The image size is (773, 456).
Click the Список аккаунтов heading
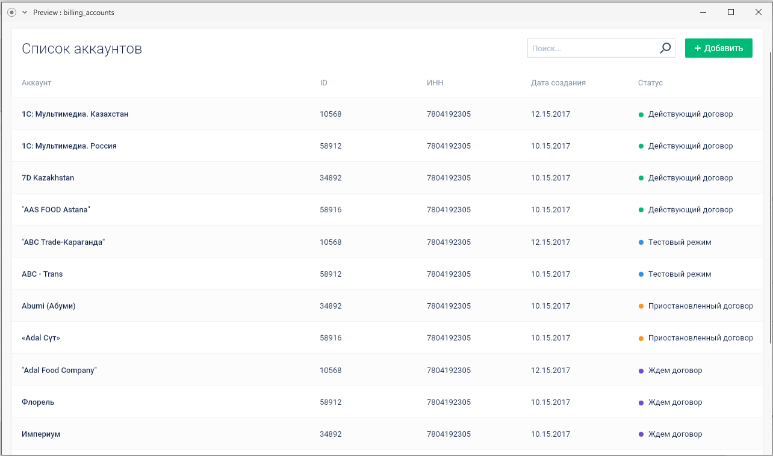82,49
